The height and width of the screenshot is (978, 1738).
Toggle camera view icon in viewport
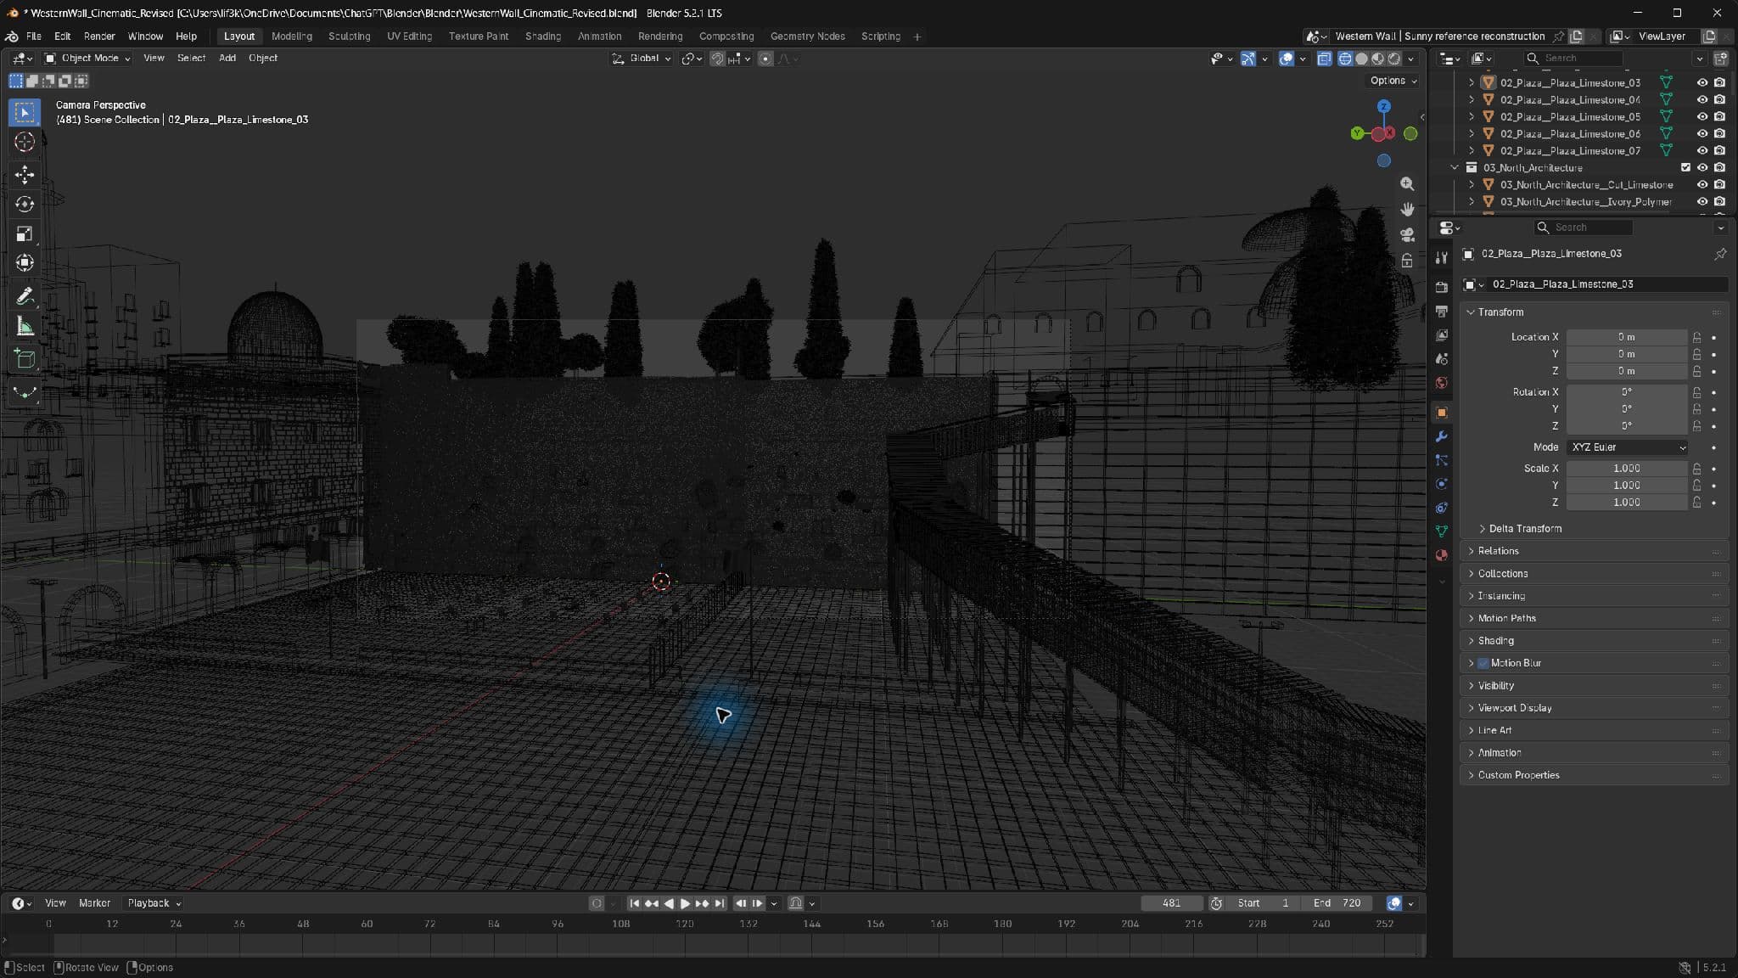(x=1407, y=235)
